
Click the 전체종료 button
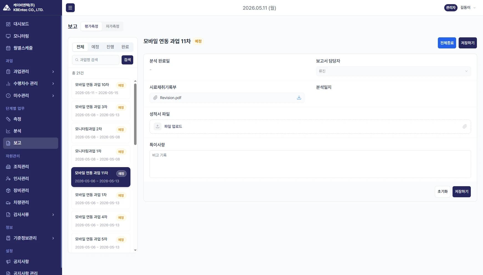(447, 43)
